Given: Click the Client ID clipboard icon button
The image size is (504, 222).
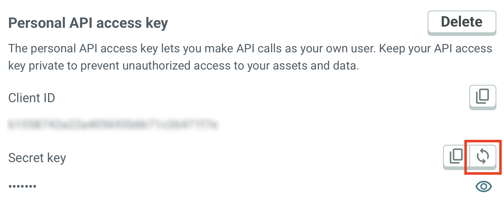Looking at the screenshot, I should pyautogui.click(x=483, y=97).
